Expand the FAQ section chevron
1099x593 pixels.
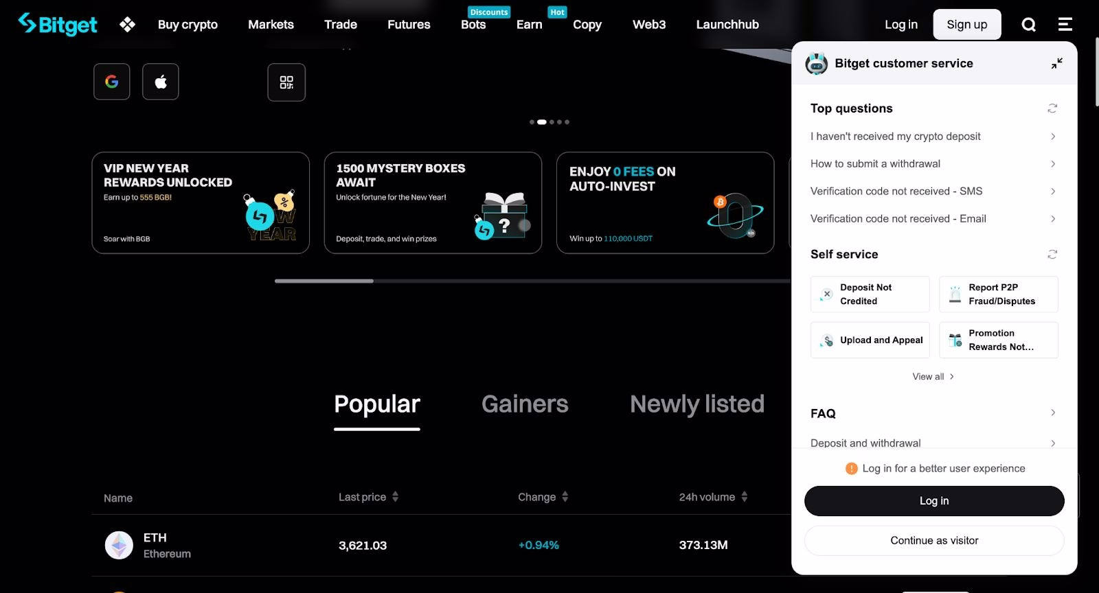[1053, 412]
